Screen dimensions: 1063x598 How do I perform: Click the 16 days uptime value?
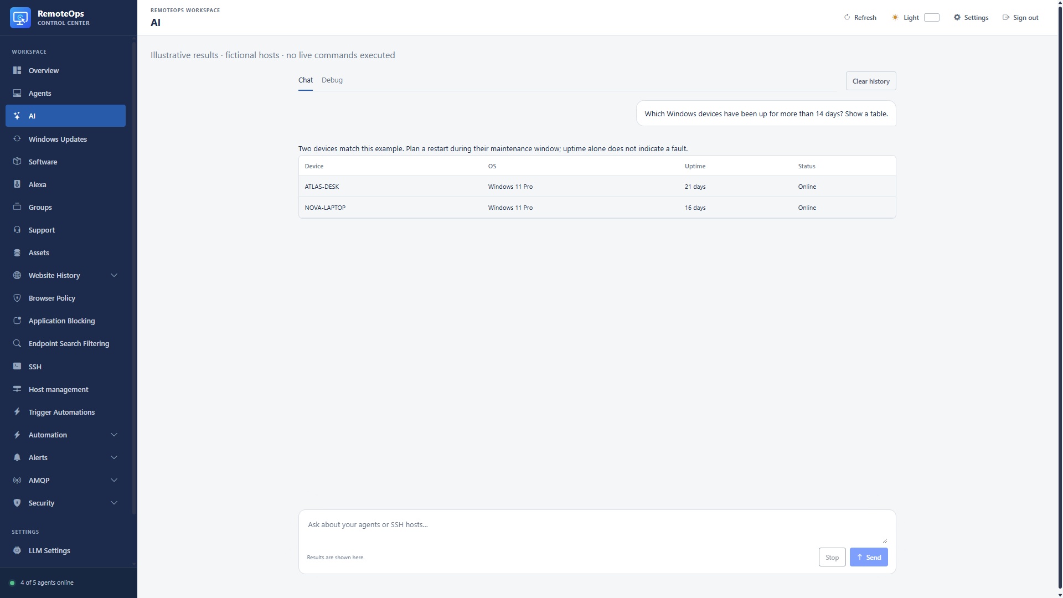[695, 208]
